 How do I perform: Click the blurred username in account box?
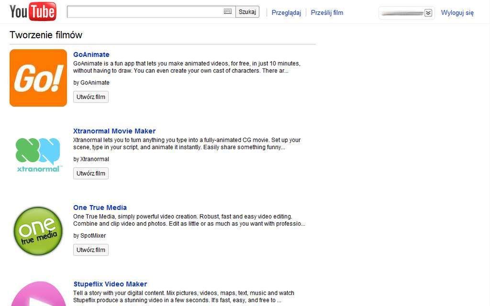402,13
